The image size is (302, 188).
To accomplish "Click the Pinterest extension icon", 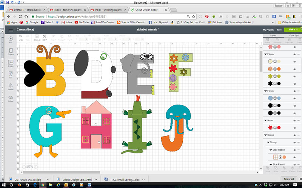I will (x=207, y=17).
